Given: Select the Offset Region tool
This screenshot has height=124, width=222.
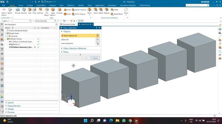Looking at the screenshot, I should pos(114,10).
